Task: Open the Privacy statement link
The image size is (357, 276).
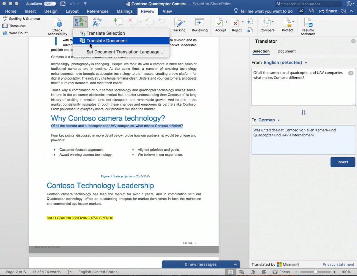Action: (339, 264)
